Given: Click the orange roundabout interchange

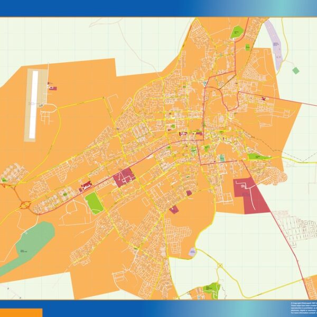Looking at the screenshot, I should point(25,205).
